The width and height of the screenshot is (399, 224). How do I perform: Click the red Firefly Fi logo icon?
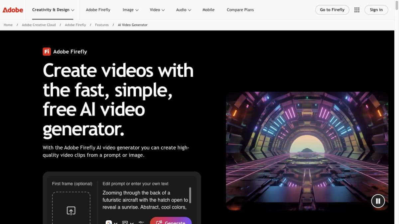[47, 51]
